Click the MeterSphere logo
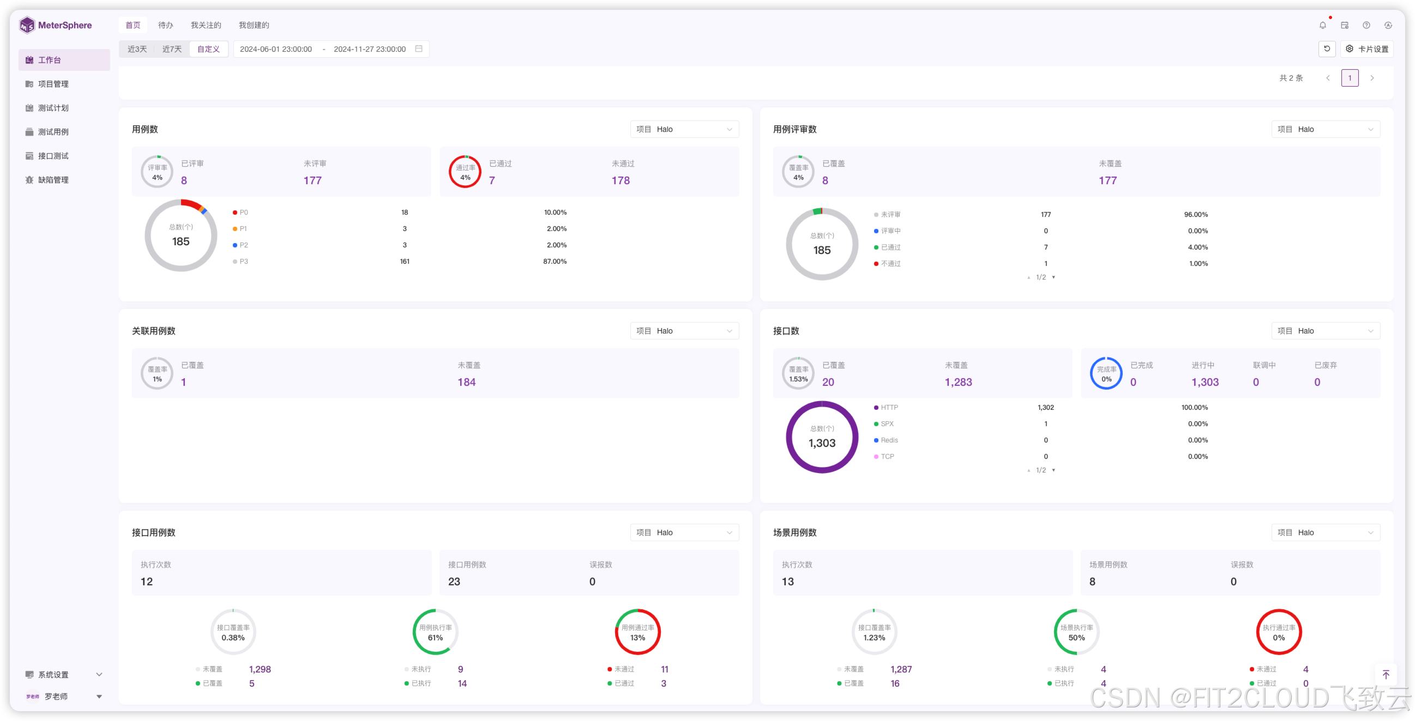The image size is (1415, 721). point(55,25)
